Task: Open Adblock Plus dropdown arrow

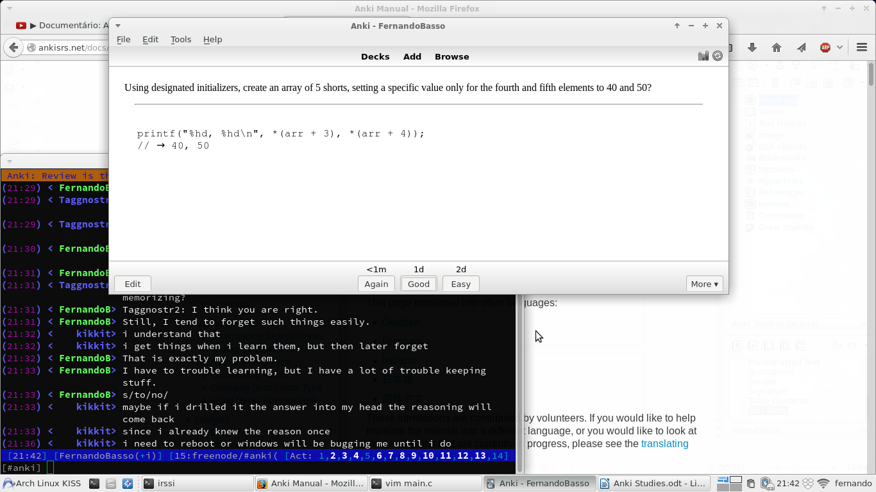Action: pyautogui.click(x=839, y=47)
